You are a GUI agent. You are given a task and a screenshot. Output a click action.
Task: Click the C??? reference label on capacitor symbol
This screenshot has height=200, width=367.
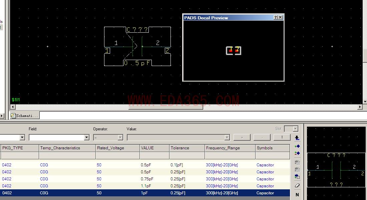point(137,30)
